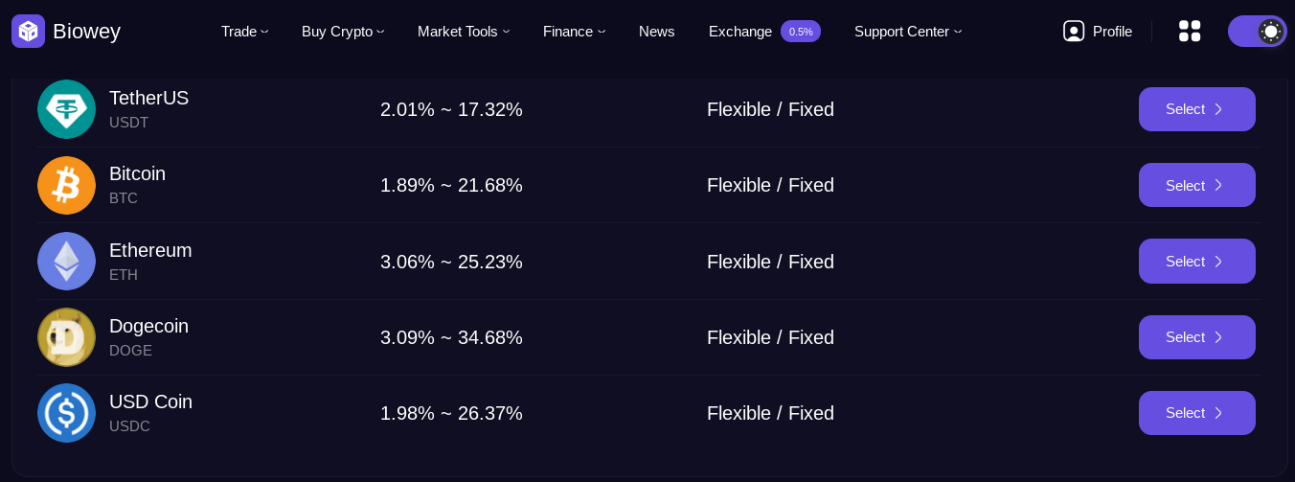Screen dimensions: 1295x482
Task: Click the Ethereum coin icon
Action: point(66,262)
